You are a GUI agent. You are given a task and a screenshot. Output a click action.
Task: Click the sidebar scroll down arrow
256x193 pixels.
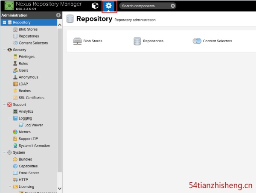tap(60, 188)
